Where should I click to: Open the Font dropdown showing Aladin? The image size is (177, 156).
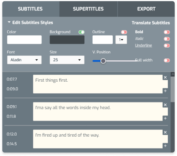pos(24,60)
